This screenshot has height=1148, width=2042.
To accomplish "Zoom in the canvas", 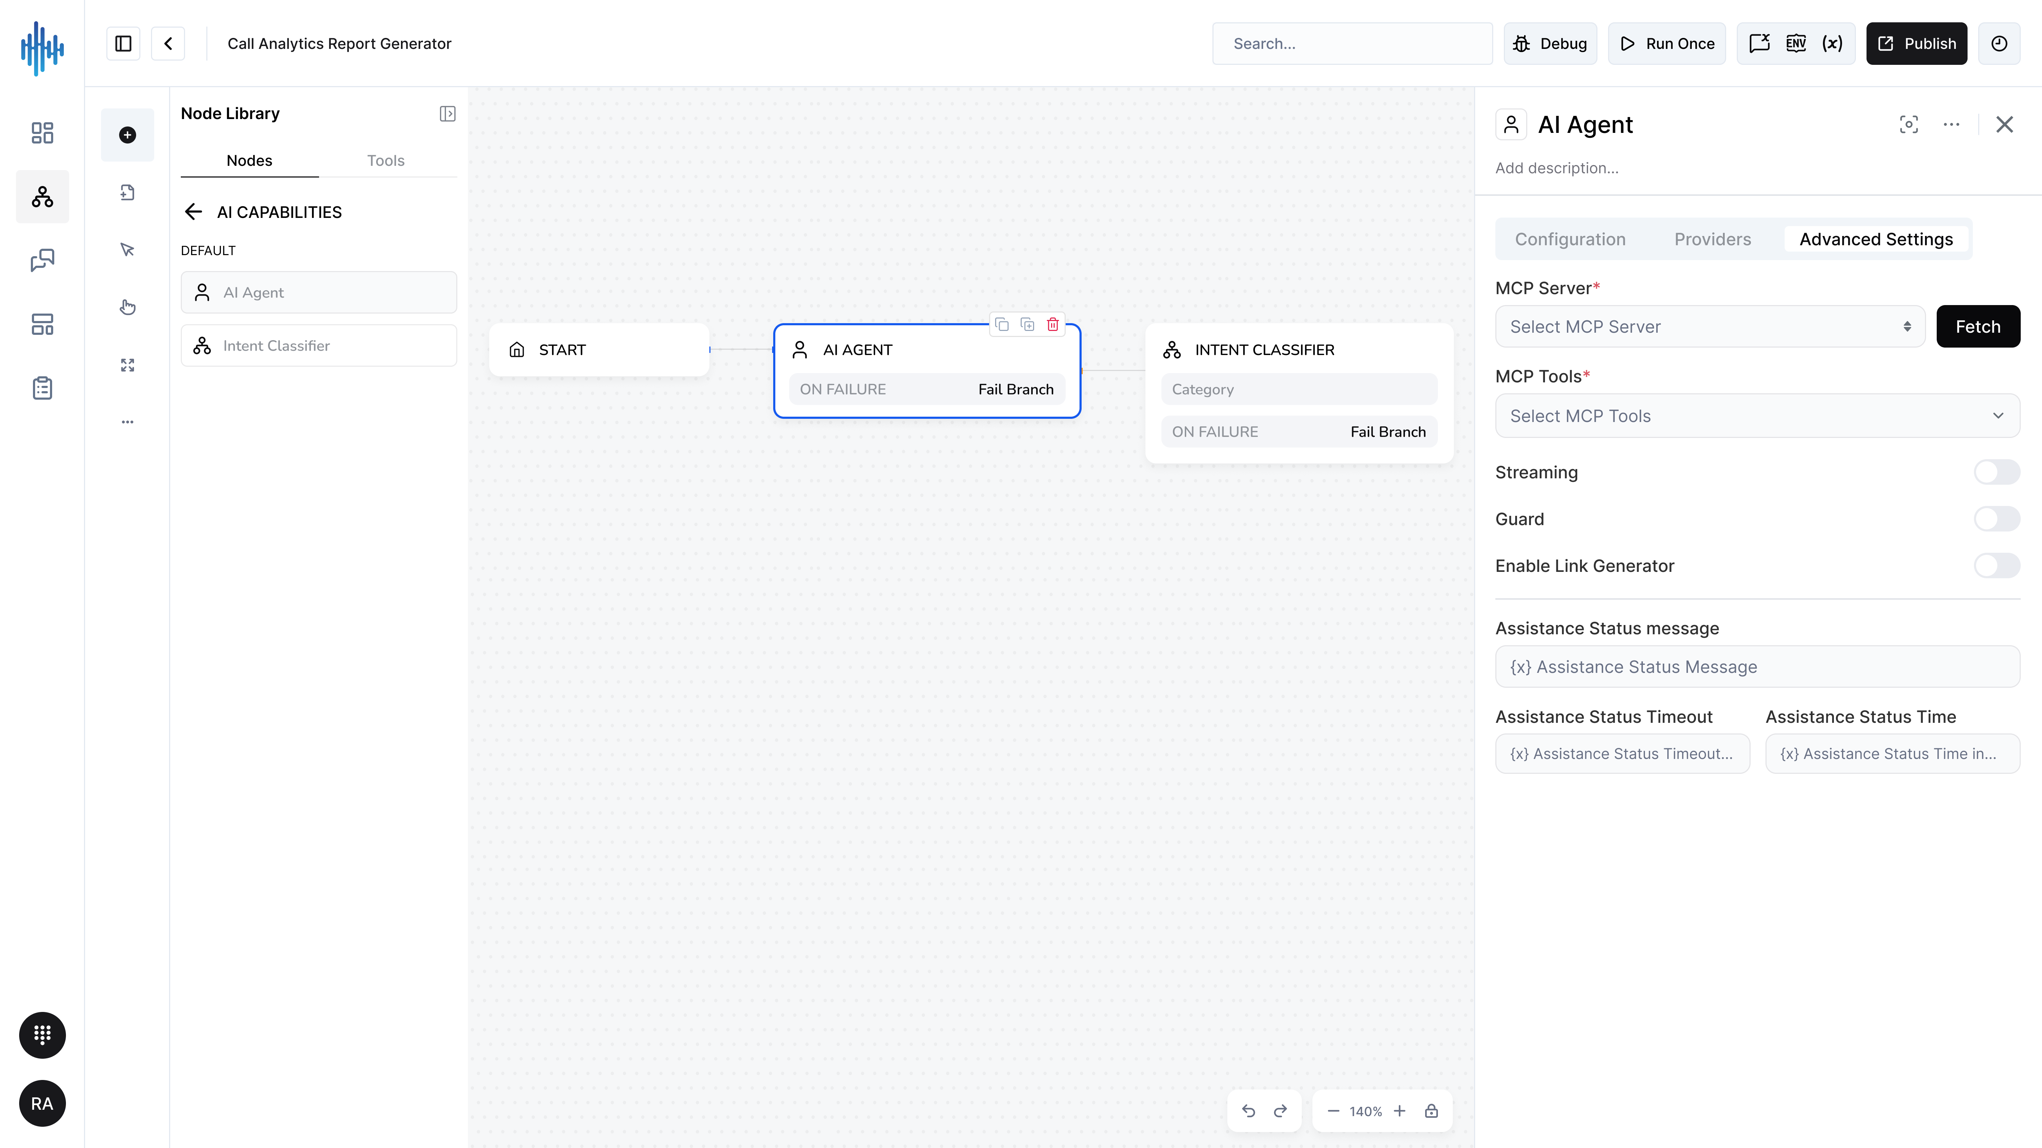I will click(1400, 1111).
